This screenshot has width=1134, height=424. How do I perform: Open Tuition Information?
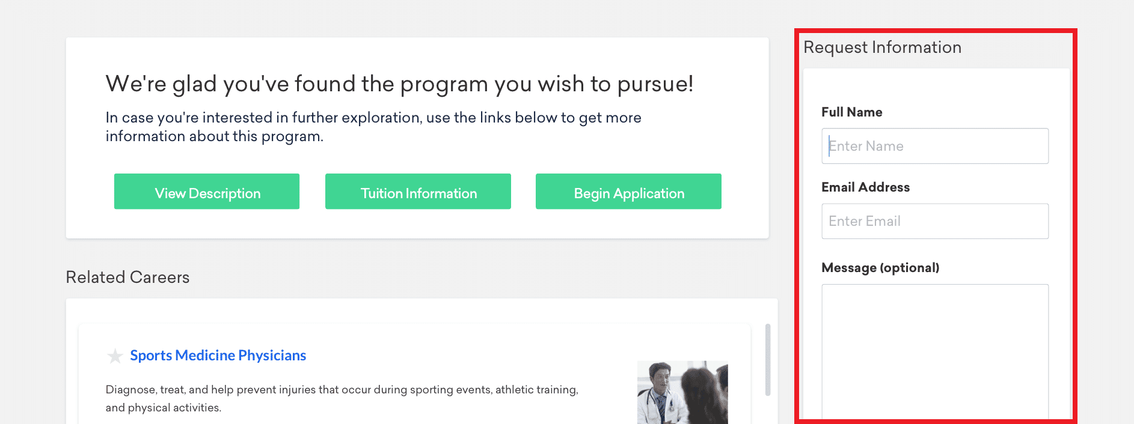pyautogui.click(x=418, y=192)
